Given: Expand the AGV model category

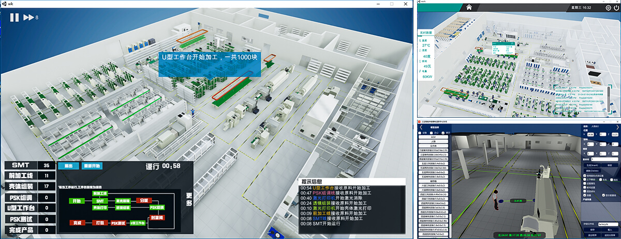Looking at the screenshot, I should 435,136.
